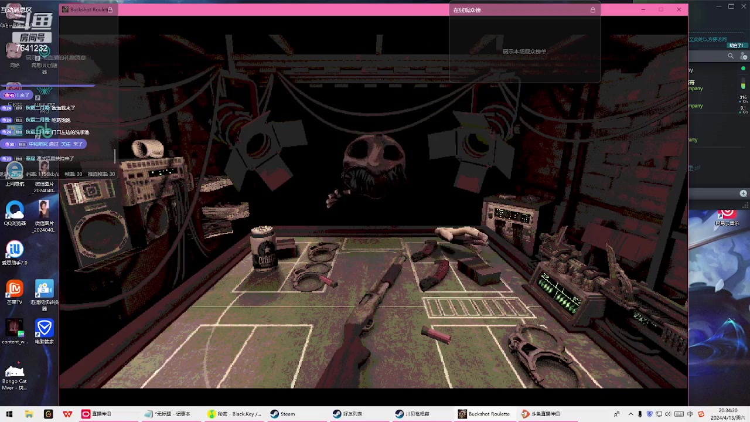750x422 pixels.
Task: Open the taskbar clock and date
Action: pyautogui.click(x=728, y=414)
